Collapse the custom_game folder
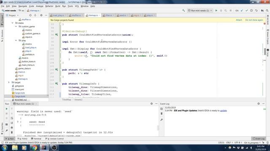Screen dimensions: 270x151 pyautogui.click(x=16, y=26)
